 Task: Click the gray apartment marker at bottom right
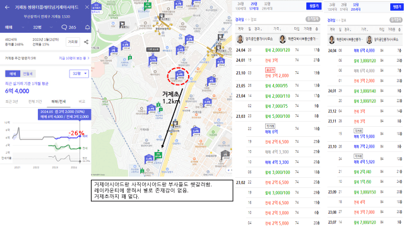click(x=225, y=155)
